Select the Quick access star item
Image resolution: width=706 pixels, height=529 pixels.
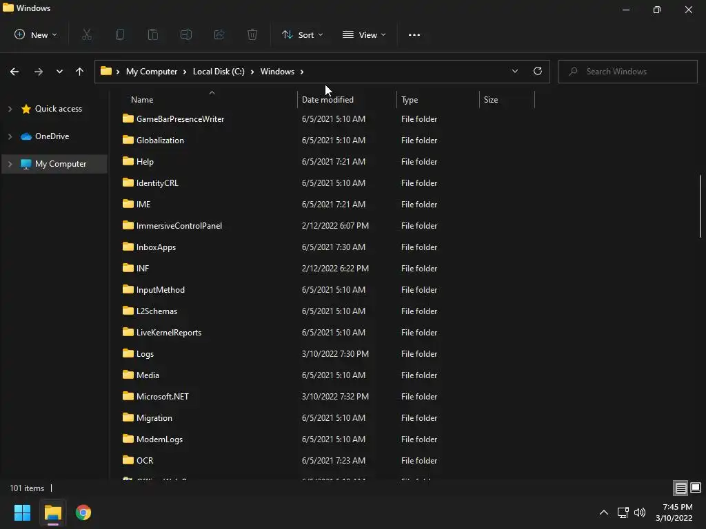[x=51, y=109]
